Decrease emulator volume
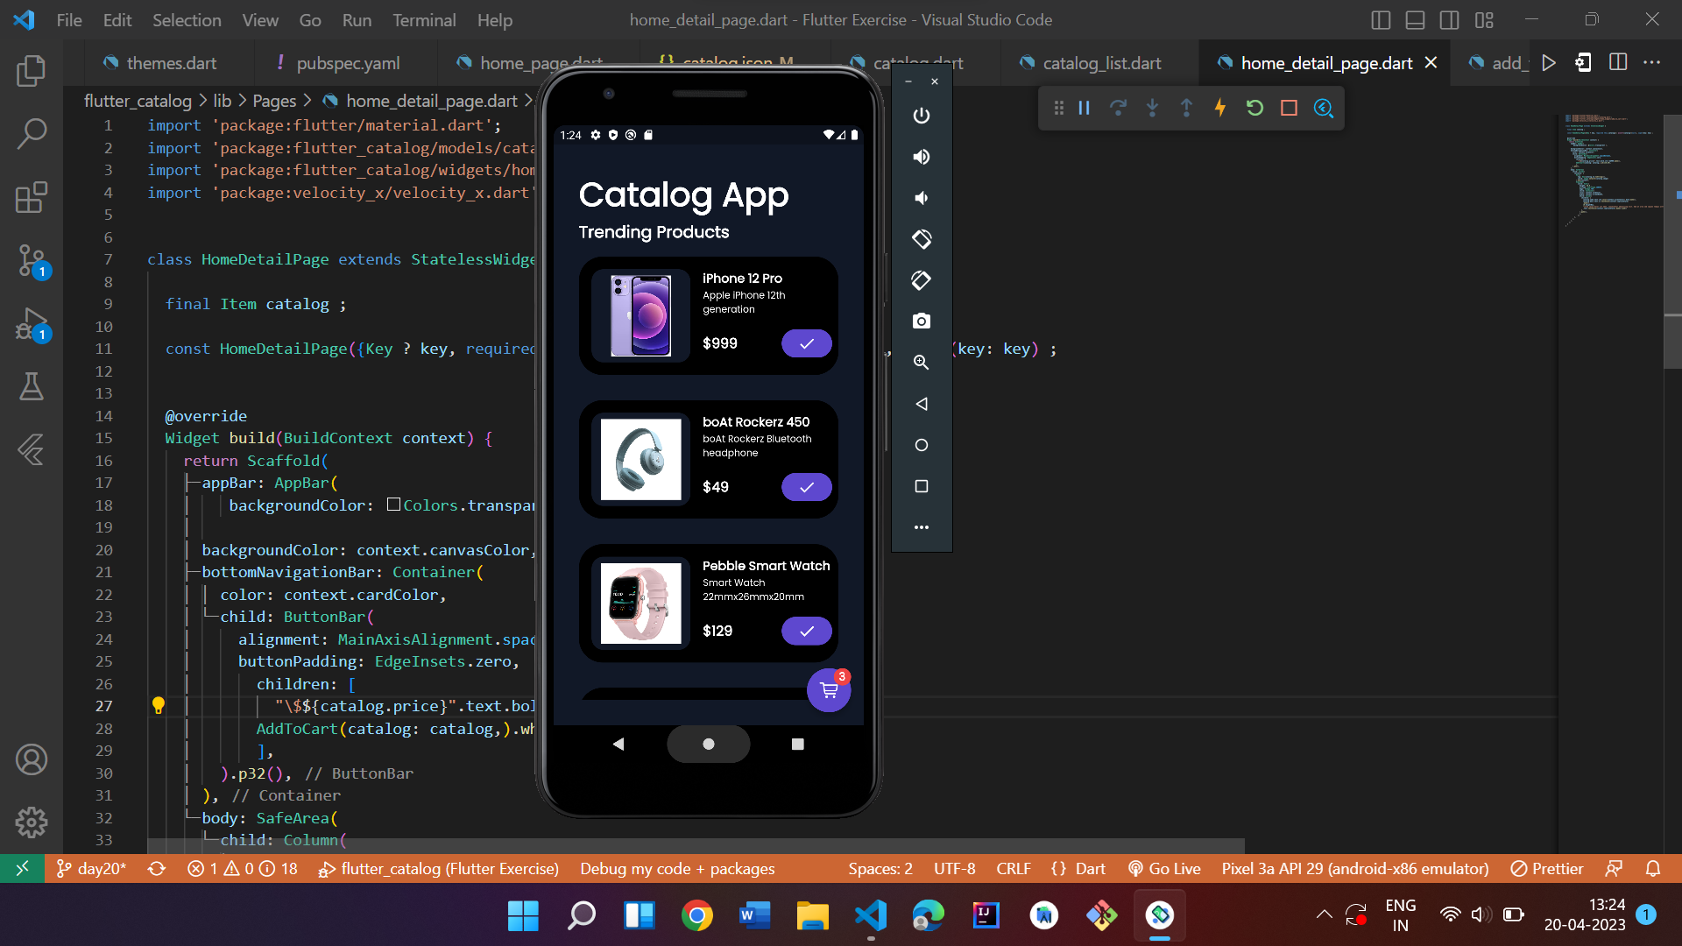Screen dimensions: 1682x946 [x=922, y=198]
